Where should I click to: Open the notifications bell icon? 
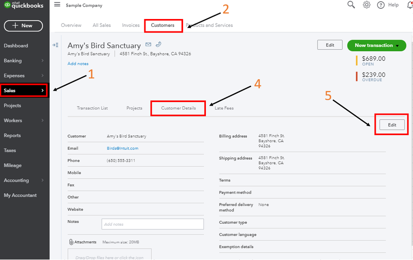[x=410, y=5]
